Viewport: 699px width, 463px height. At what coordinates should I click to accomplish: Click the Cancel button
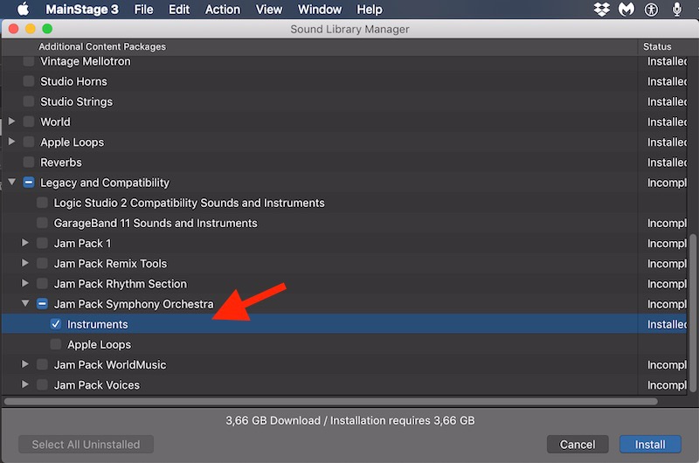(x=578, y=445)
